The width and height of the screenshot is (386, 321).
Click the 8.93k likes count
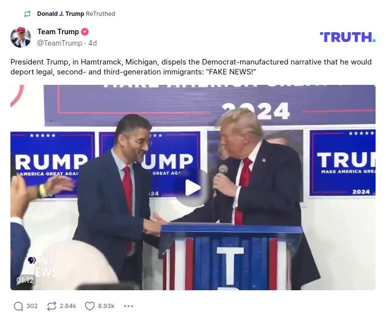click(x=106, y=306)
